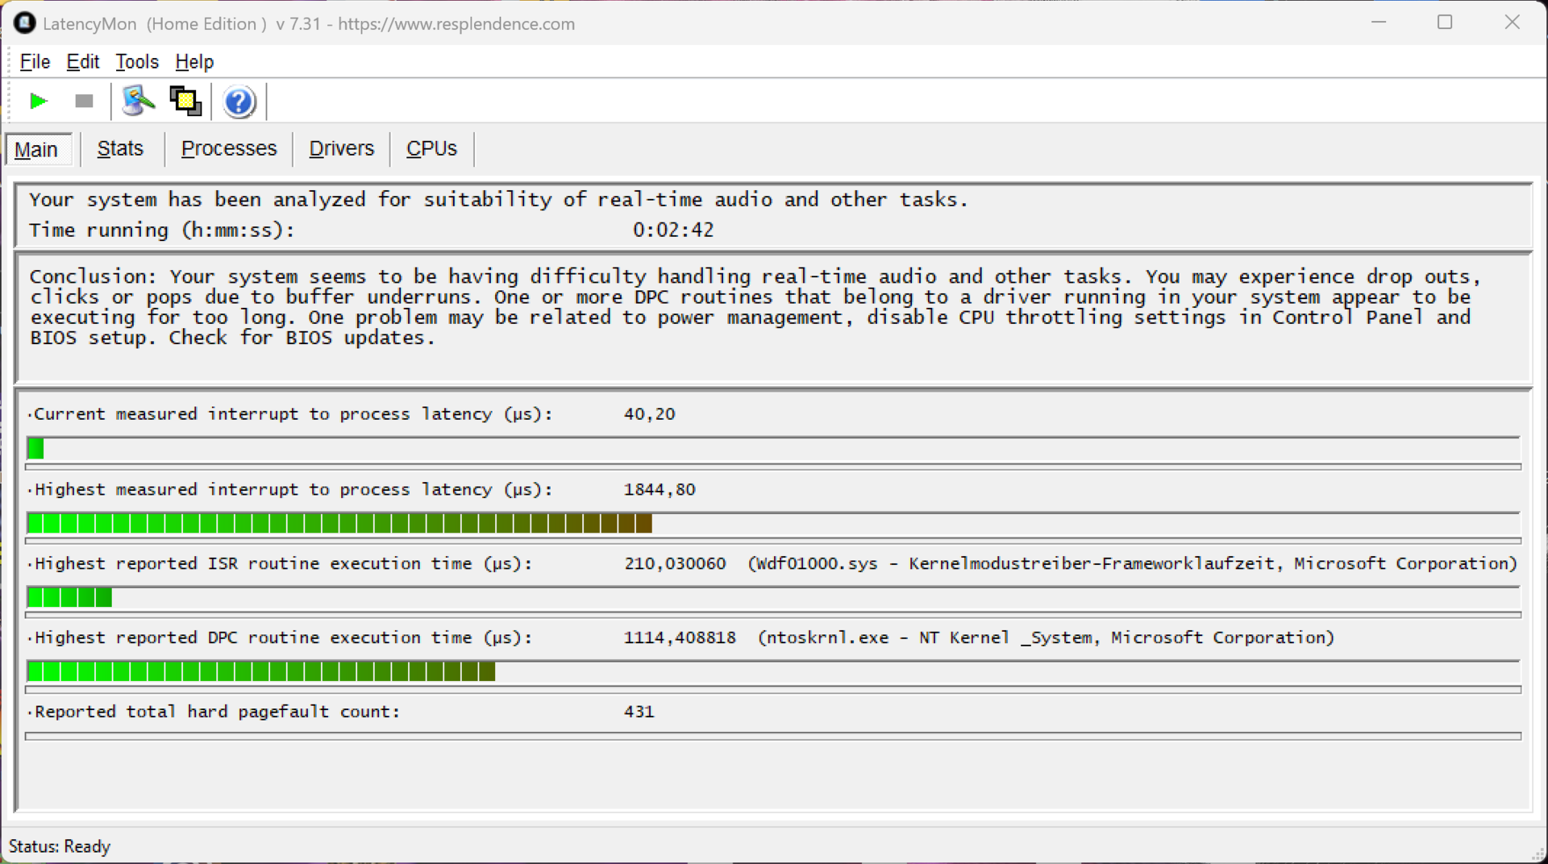Click the Conclusion paragraph text

755,307
